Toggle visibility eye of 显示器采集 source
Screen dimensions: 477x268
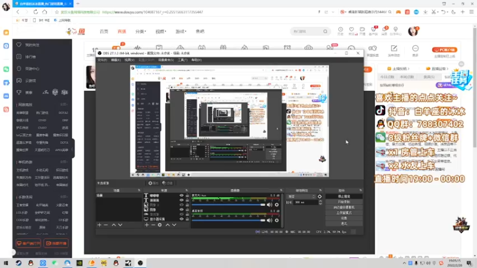point(181,219)
